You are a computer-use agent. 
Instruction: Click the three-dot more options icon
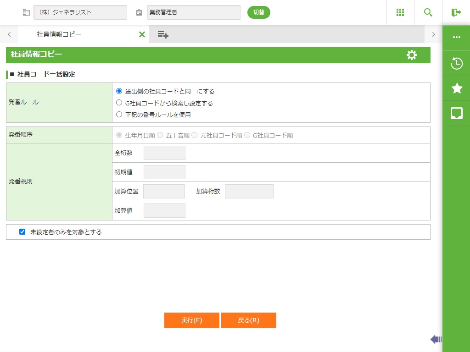click(456, 38)
